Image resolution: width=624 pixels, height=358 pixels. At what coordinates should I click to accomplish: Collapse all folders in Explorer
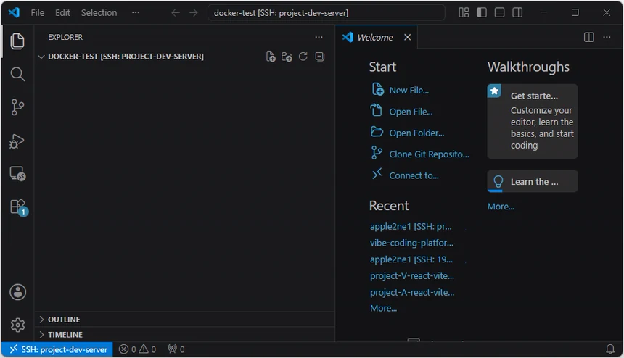319,57
